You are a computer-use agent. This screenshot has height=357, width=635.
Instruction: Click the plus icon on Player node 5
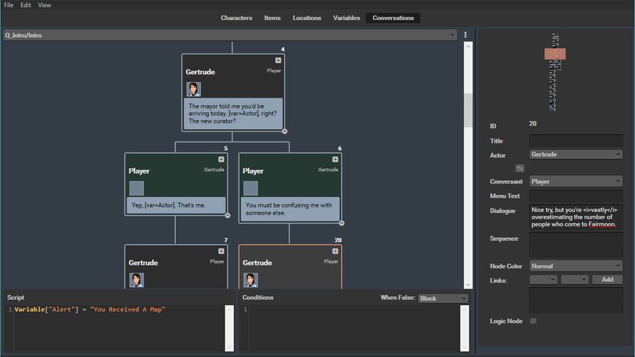(221, 159)
